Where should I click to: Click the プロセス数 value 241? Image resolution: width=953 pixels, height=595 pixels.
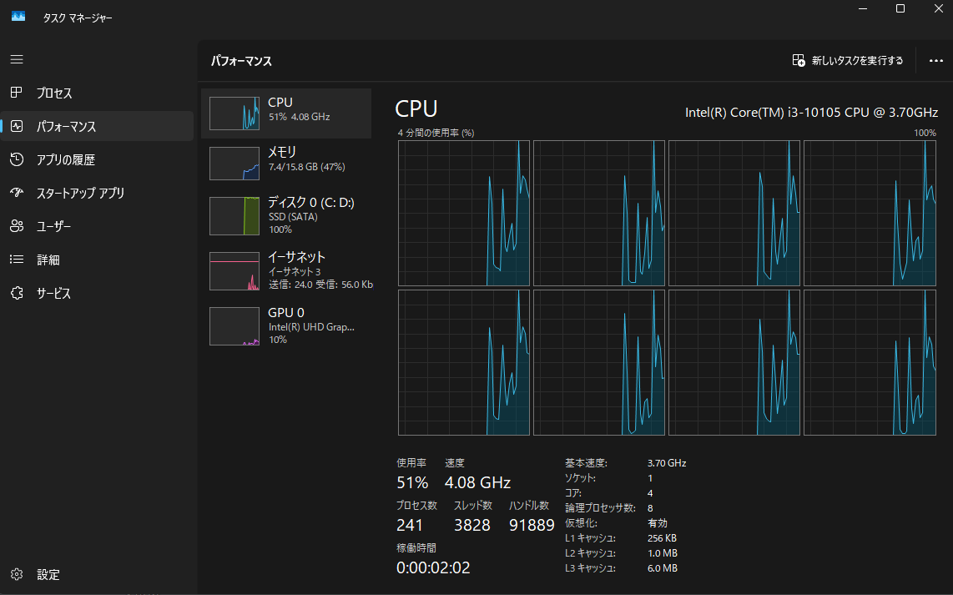410,525
